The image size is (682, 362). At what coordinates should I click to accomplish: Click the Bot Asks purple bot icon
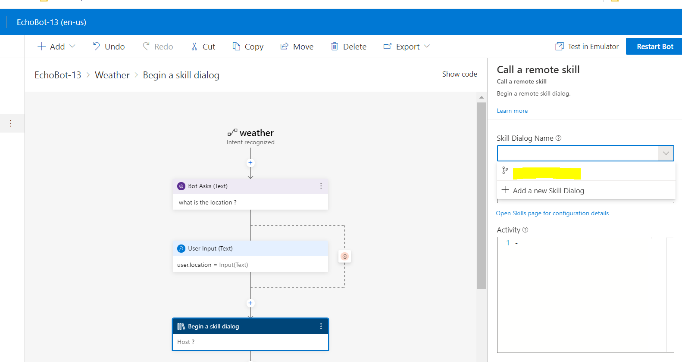181,186
